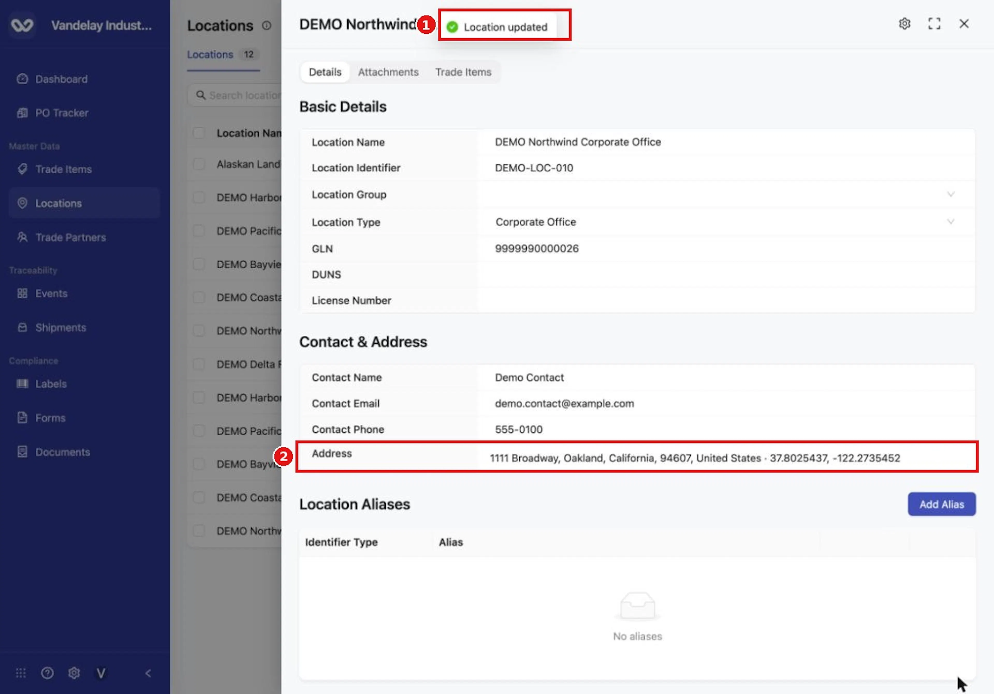Switch to the Trade Items tab in panel
Image resolution: width=994 pixels, height=694 pixels.
[463, 72]
